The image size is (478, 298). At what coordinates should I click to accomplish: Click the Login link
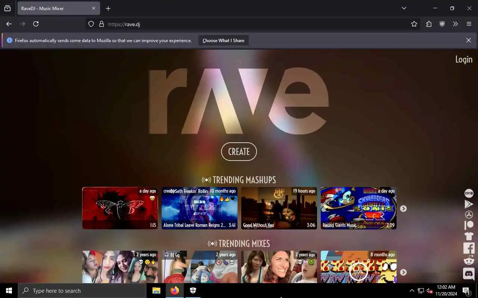pyautogui.click(x=464, y=60)
